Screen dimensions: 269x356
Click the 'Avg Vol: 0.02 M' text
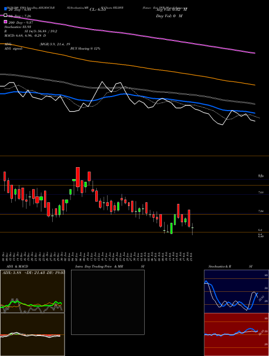pos(172,10)
